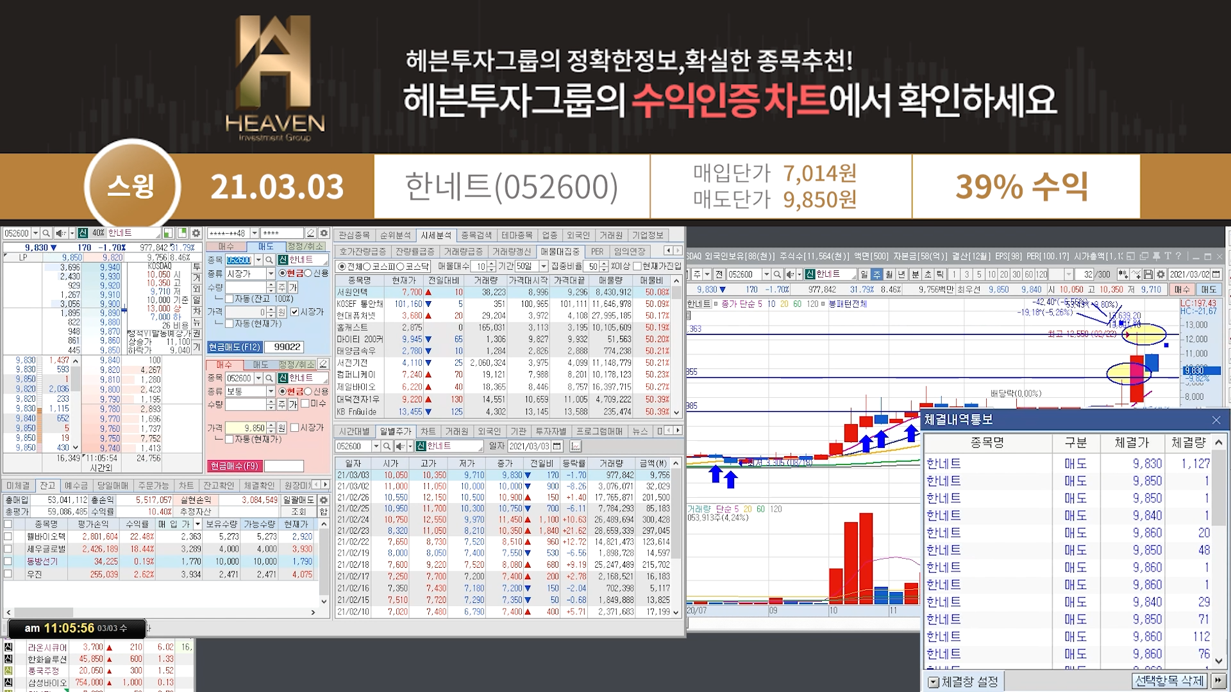Image resolution: width=1231 pixels, height=692 pixels.
Task: Click chart icon next to daily price date
Action: [575, 446]
